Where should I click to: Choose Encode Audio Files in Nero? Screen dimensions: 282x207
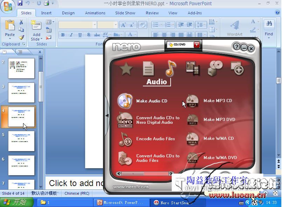coord(146,139)
